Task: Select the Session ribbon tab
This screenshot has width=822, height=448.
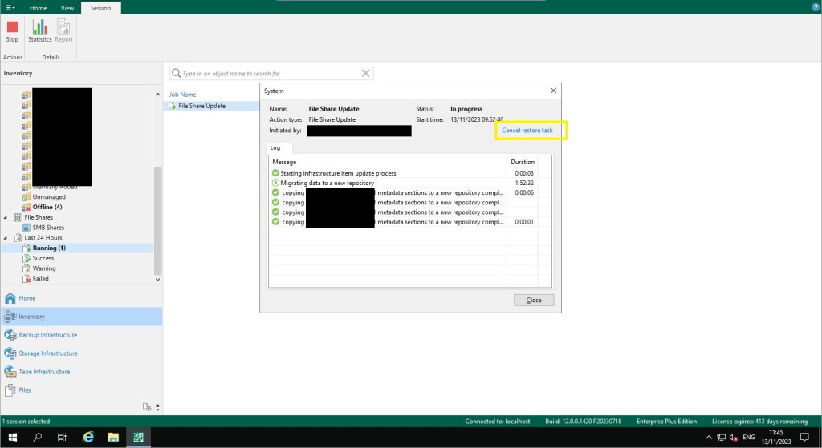Action: pyautogui.click(x=100, y=8)
